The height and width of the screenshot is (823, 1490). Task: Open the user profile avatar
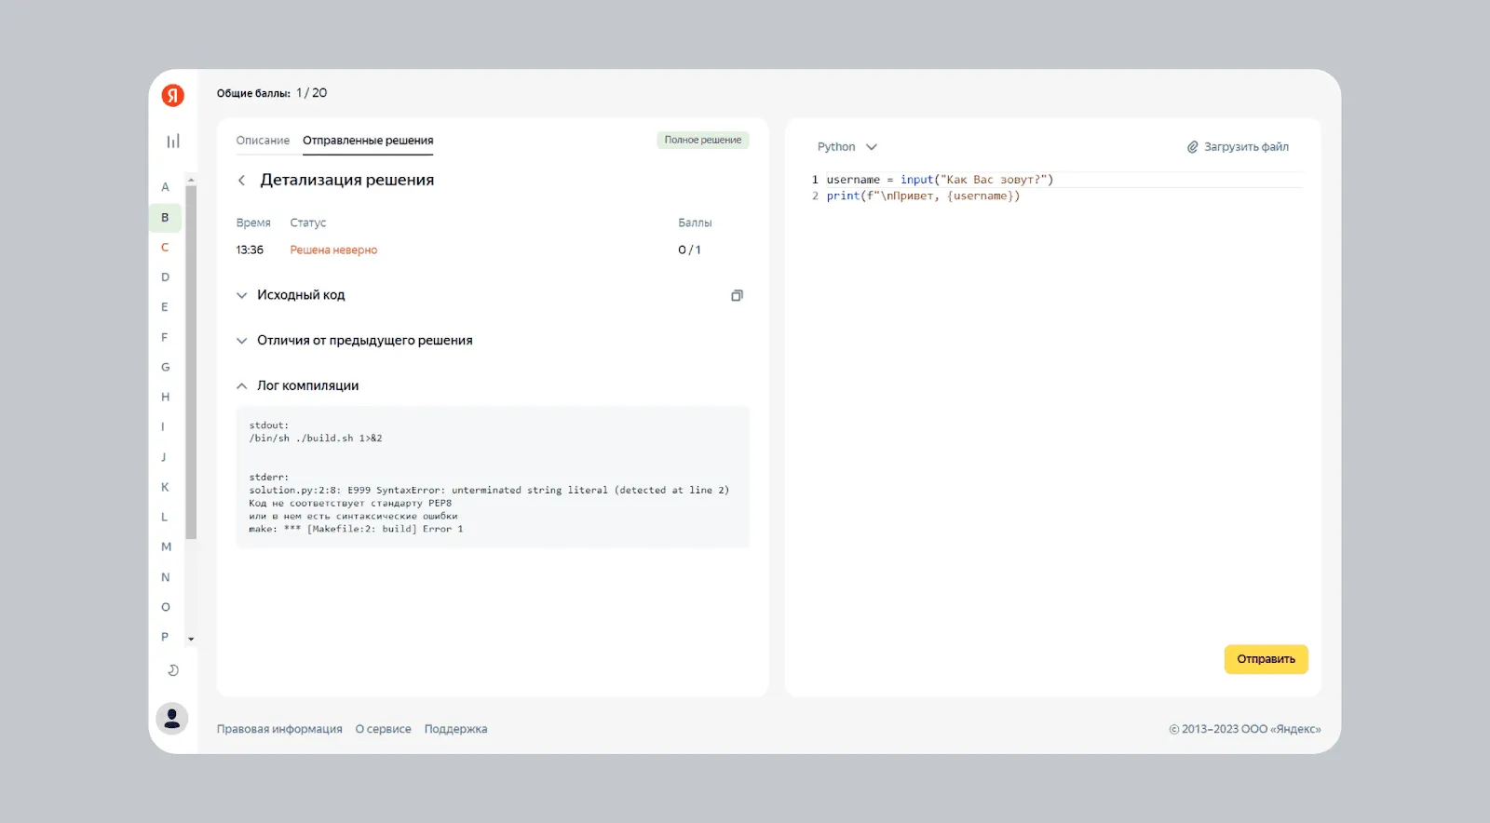pos(172,719)
